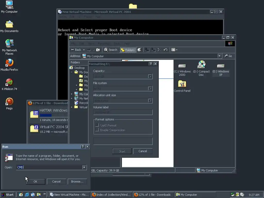
Task: Toggle the Enable Compression checkbox
Action: pyautogui.click(x=97, y=130)
